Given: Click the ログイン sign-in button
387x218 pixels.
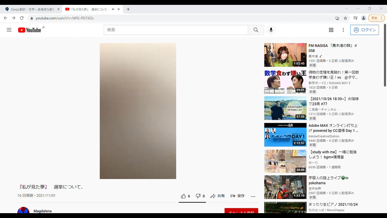Looking at the screenshot, I should pyautogui.click(x=364, y=30).
